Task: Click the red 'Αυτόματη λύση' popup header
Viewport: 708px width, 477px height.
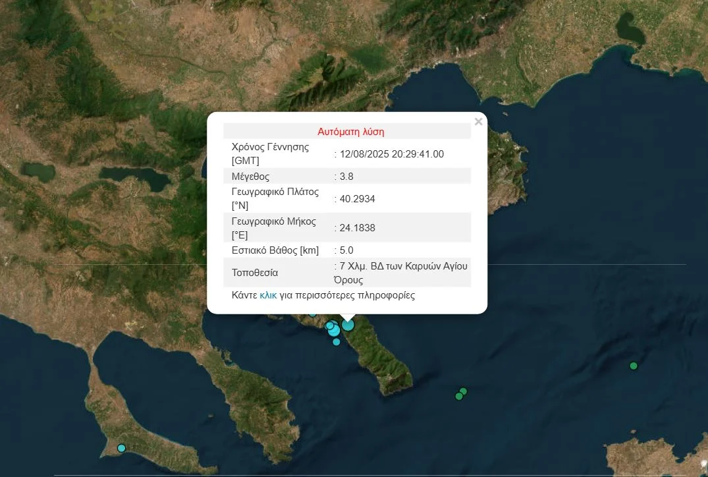Action: (350, 132)
